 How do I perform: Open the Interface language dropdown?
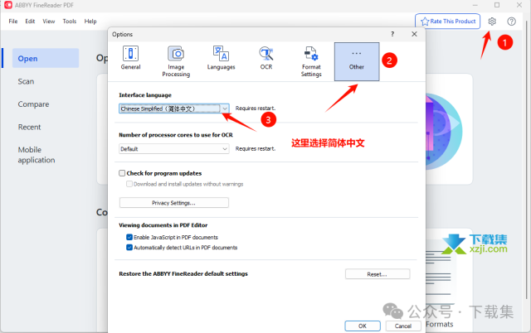174,109
